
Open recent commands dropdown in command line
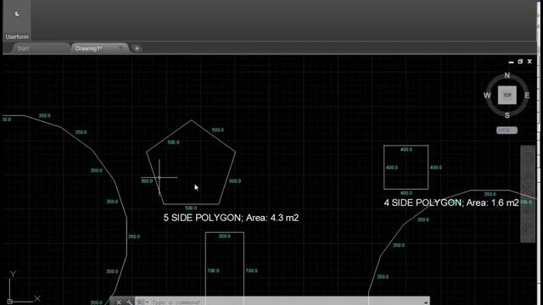143,302
